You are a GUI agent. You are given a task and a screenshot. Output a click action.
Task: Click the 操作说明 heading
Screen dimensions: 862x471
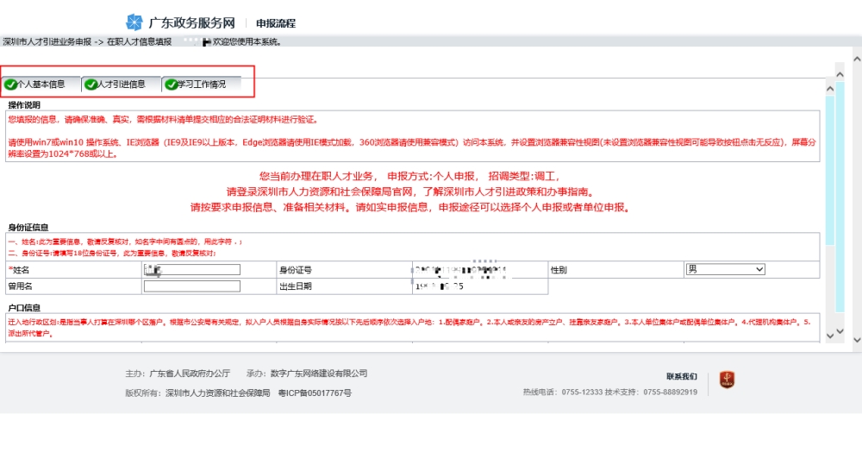coord(24,105)
